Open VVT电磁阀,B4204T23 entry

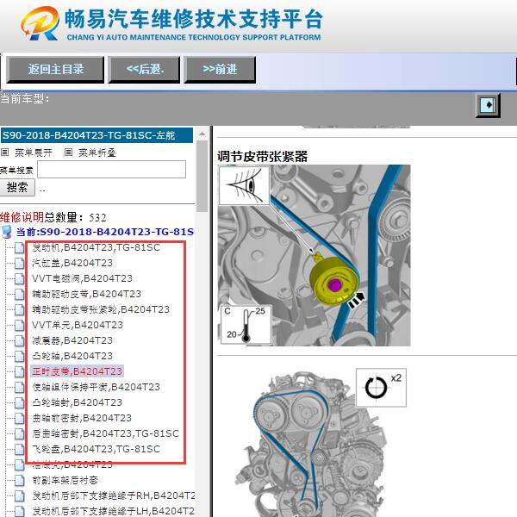(x=82, y=278)
